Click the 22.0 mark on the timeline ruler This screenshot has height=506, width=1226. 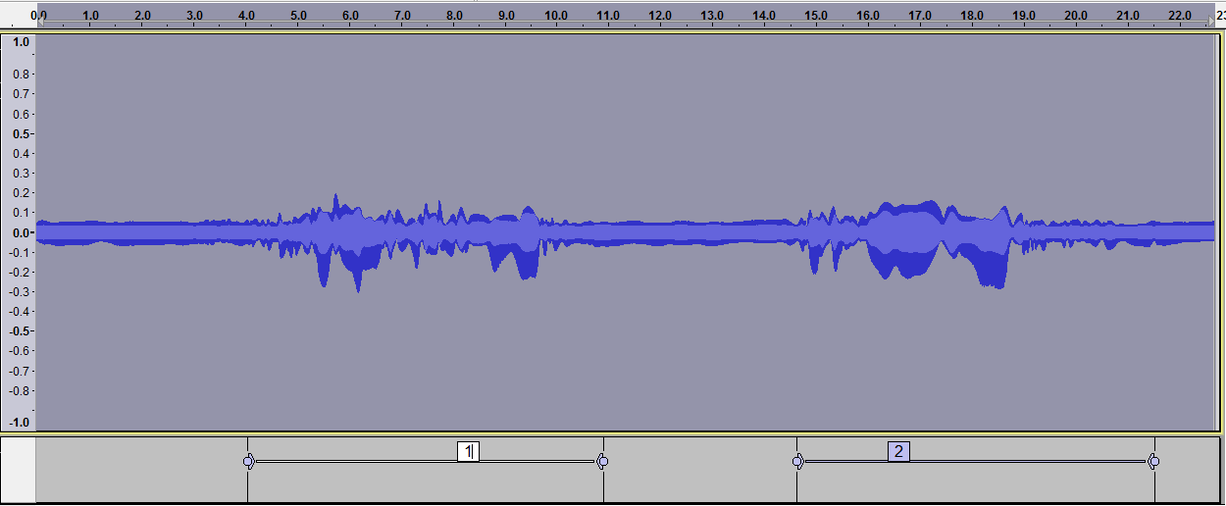[x=1180, y=16]
